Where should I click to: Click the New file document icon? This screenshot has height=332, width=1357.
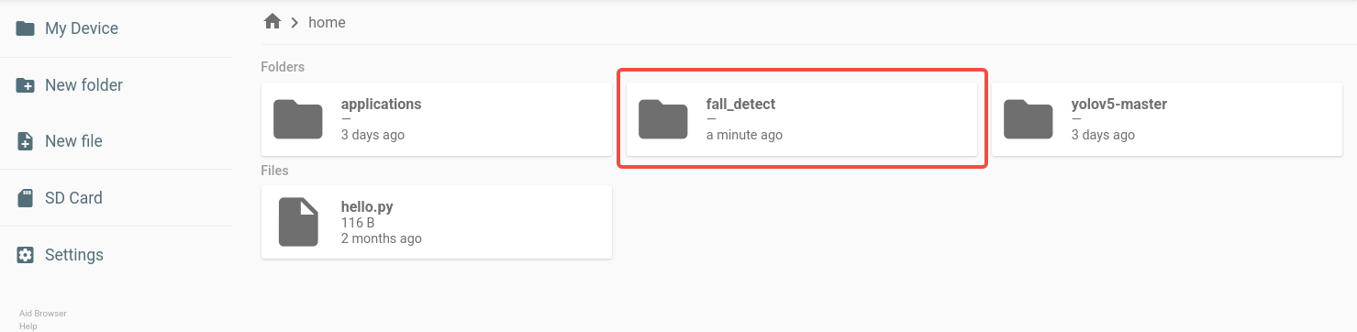26,141
